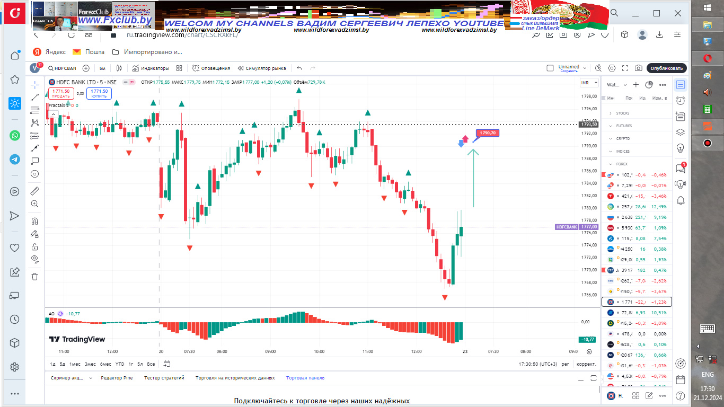This screenshot has width=724, height=407.
Task: Open watchlist advanced view pie icon
Action: (x=649, y=85)
